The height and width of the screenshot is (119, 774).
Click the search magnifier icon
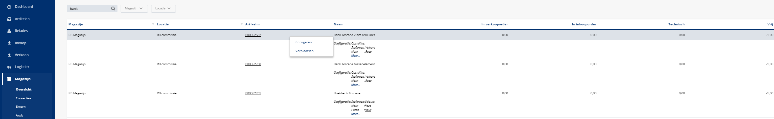click(113, 9)
